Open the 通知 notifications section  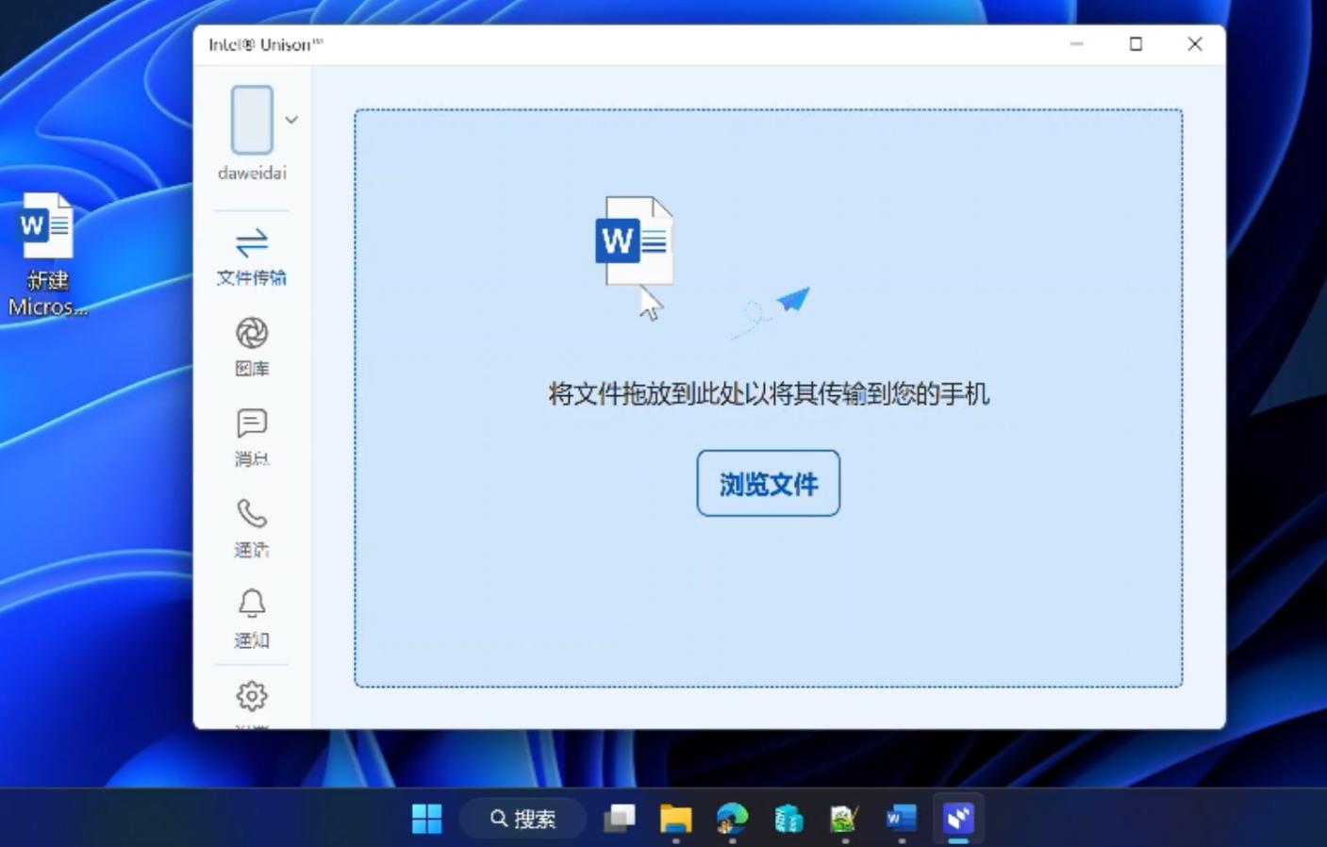251,618
